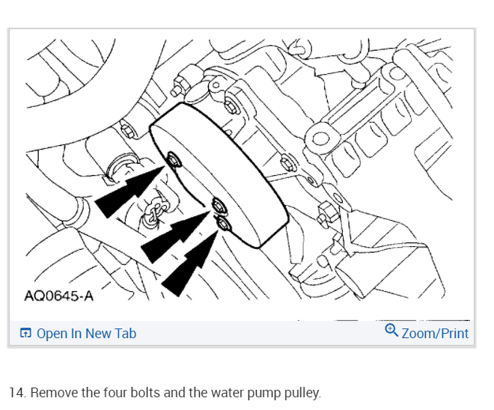Click the hex bolt on the pulley's upper left

(127, 130)
